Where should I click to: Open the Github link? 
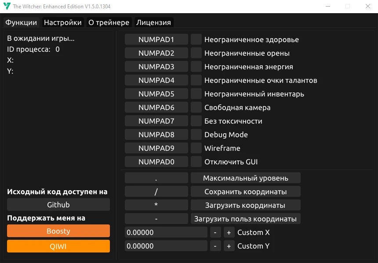pos(58,204)
